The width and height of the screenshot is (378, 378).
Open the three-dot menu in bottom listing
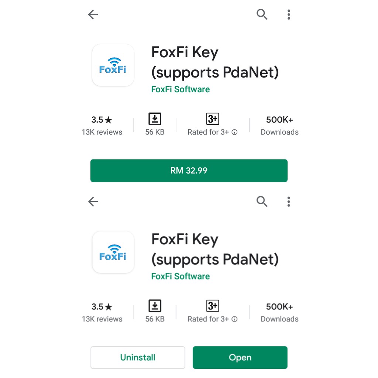(x=289, y=202)
